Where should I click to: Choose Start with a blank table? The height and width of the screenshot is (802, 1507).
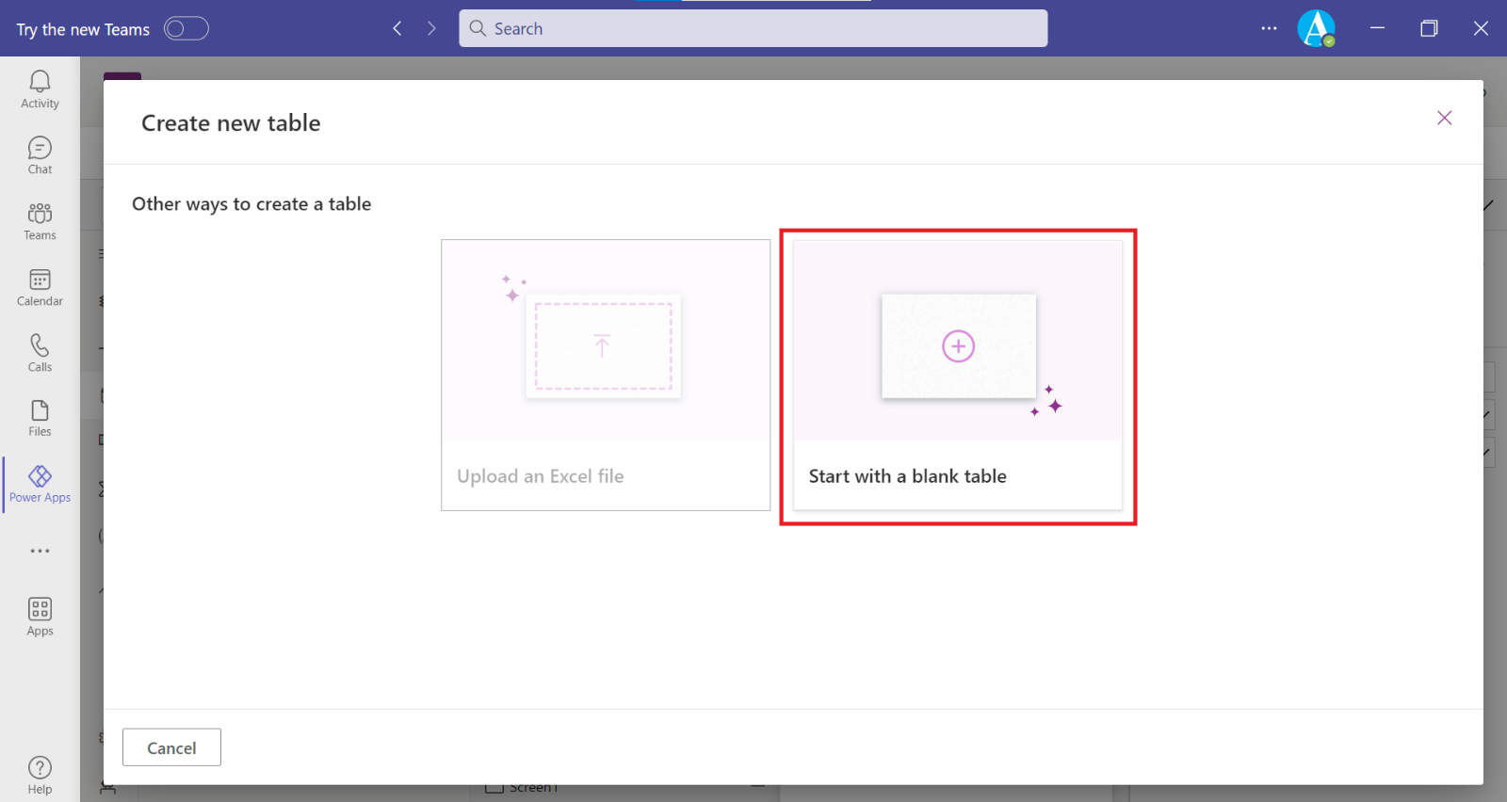tap(957, 376)
